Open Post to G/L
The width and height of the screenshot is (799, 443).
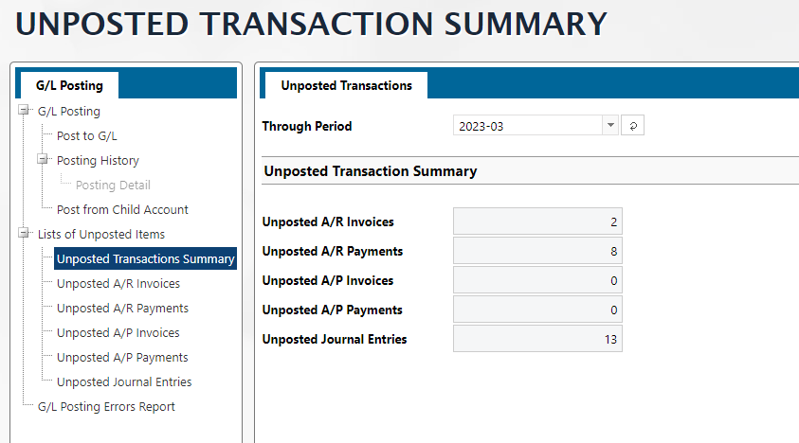point(87,136)
